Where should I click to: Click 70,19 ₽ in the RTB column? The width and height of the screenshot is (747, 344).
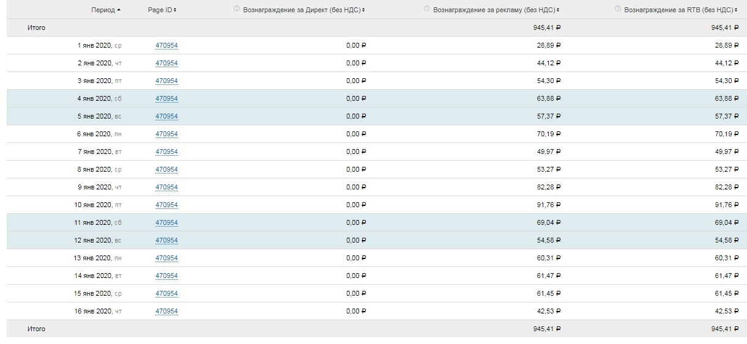[727, 134]
